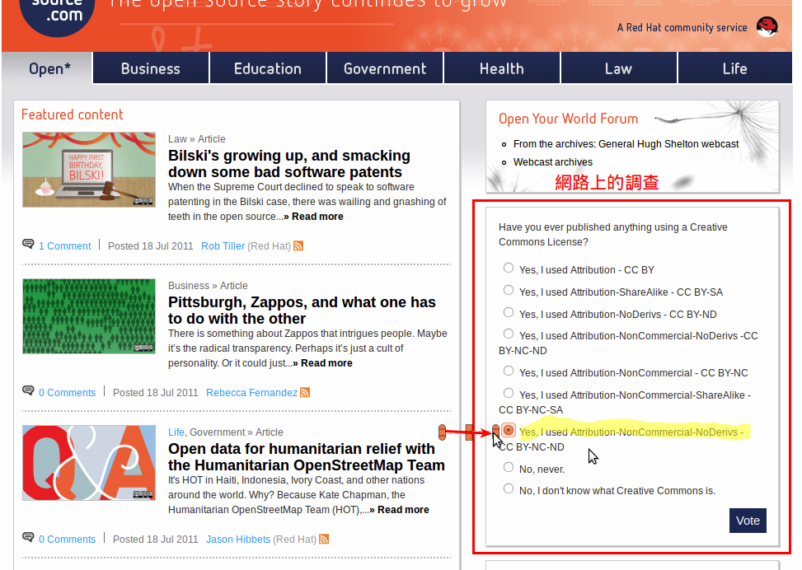Click the Creative Commons poll question text
The image size is (802, 570).
pos(612,235)
